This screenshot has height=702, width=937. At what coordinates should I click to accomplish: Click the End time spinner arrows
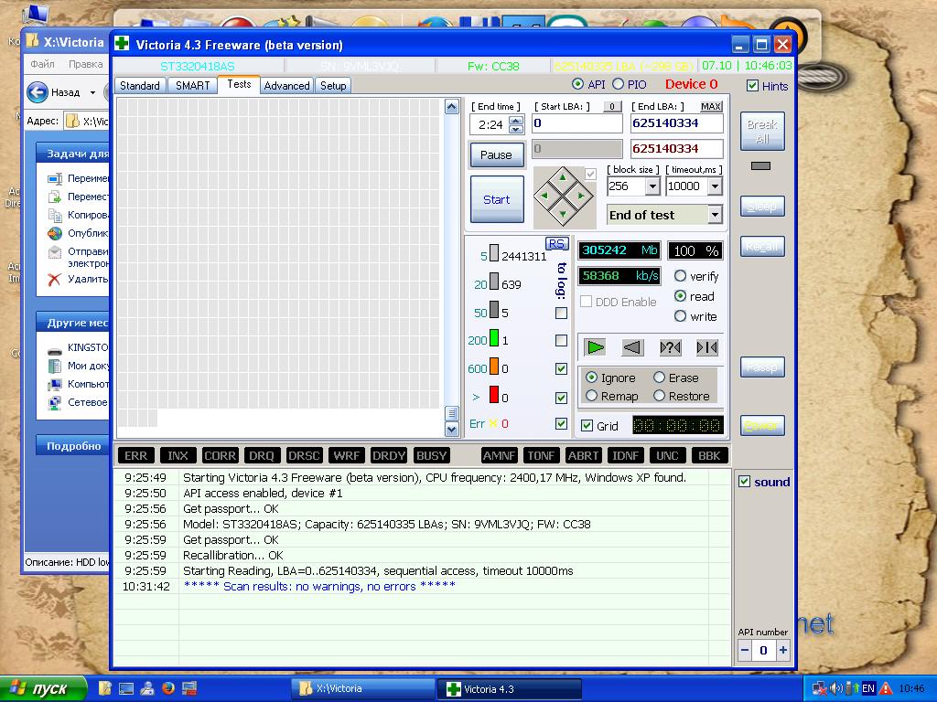516,124
